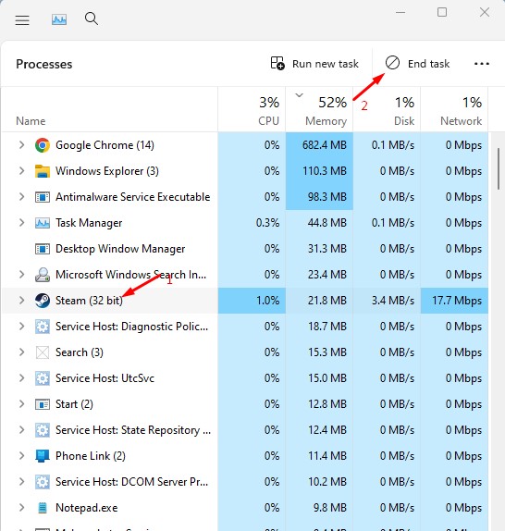Click the Phone Link app icon

pyautogui.click(x=43, y=456)
